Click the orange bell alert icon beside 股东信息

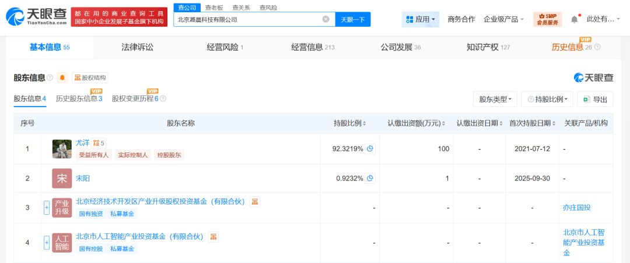(x=62, y=77)
